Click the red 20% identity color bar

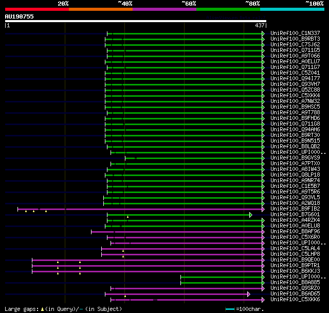coord(37,9)
